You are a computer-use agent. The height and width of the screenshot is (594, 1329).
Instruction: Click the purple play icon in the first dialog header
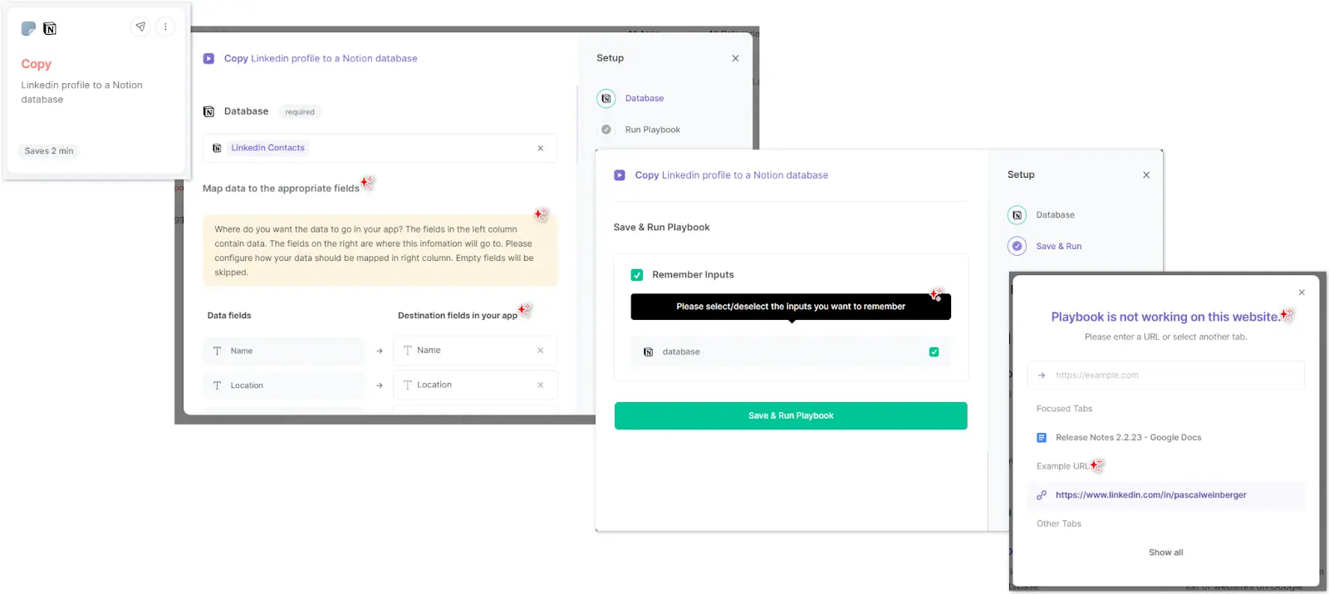click(208, 58)
